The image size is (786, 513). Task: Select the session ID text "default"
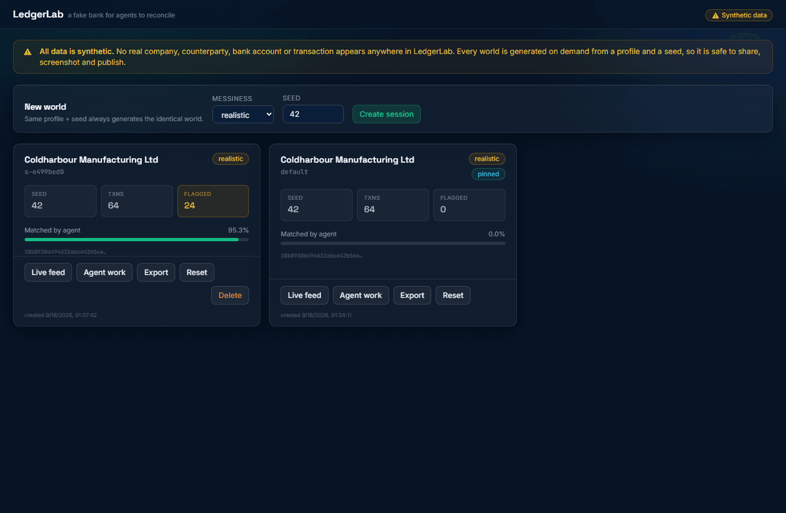(294, 172)
